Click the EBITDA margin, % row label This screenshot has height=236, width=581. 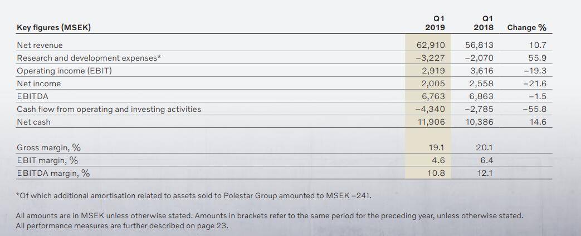point(53,173)
